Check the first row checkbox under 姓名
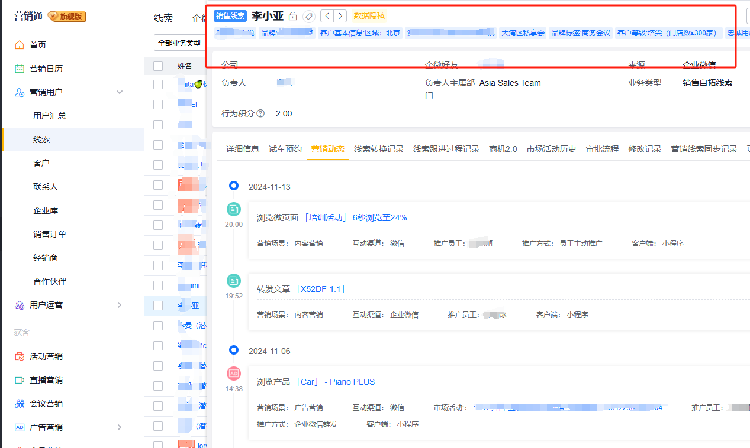 [x=158, y=85]
